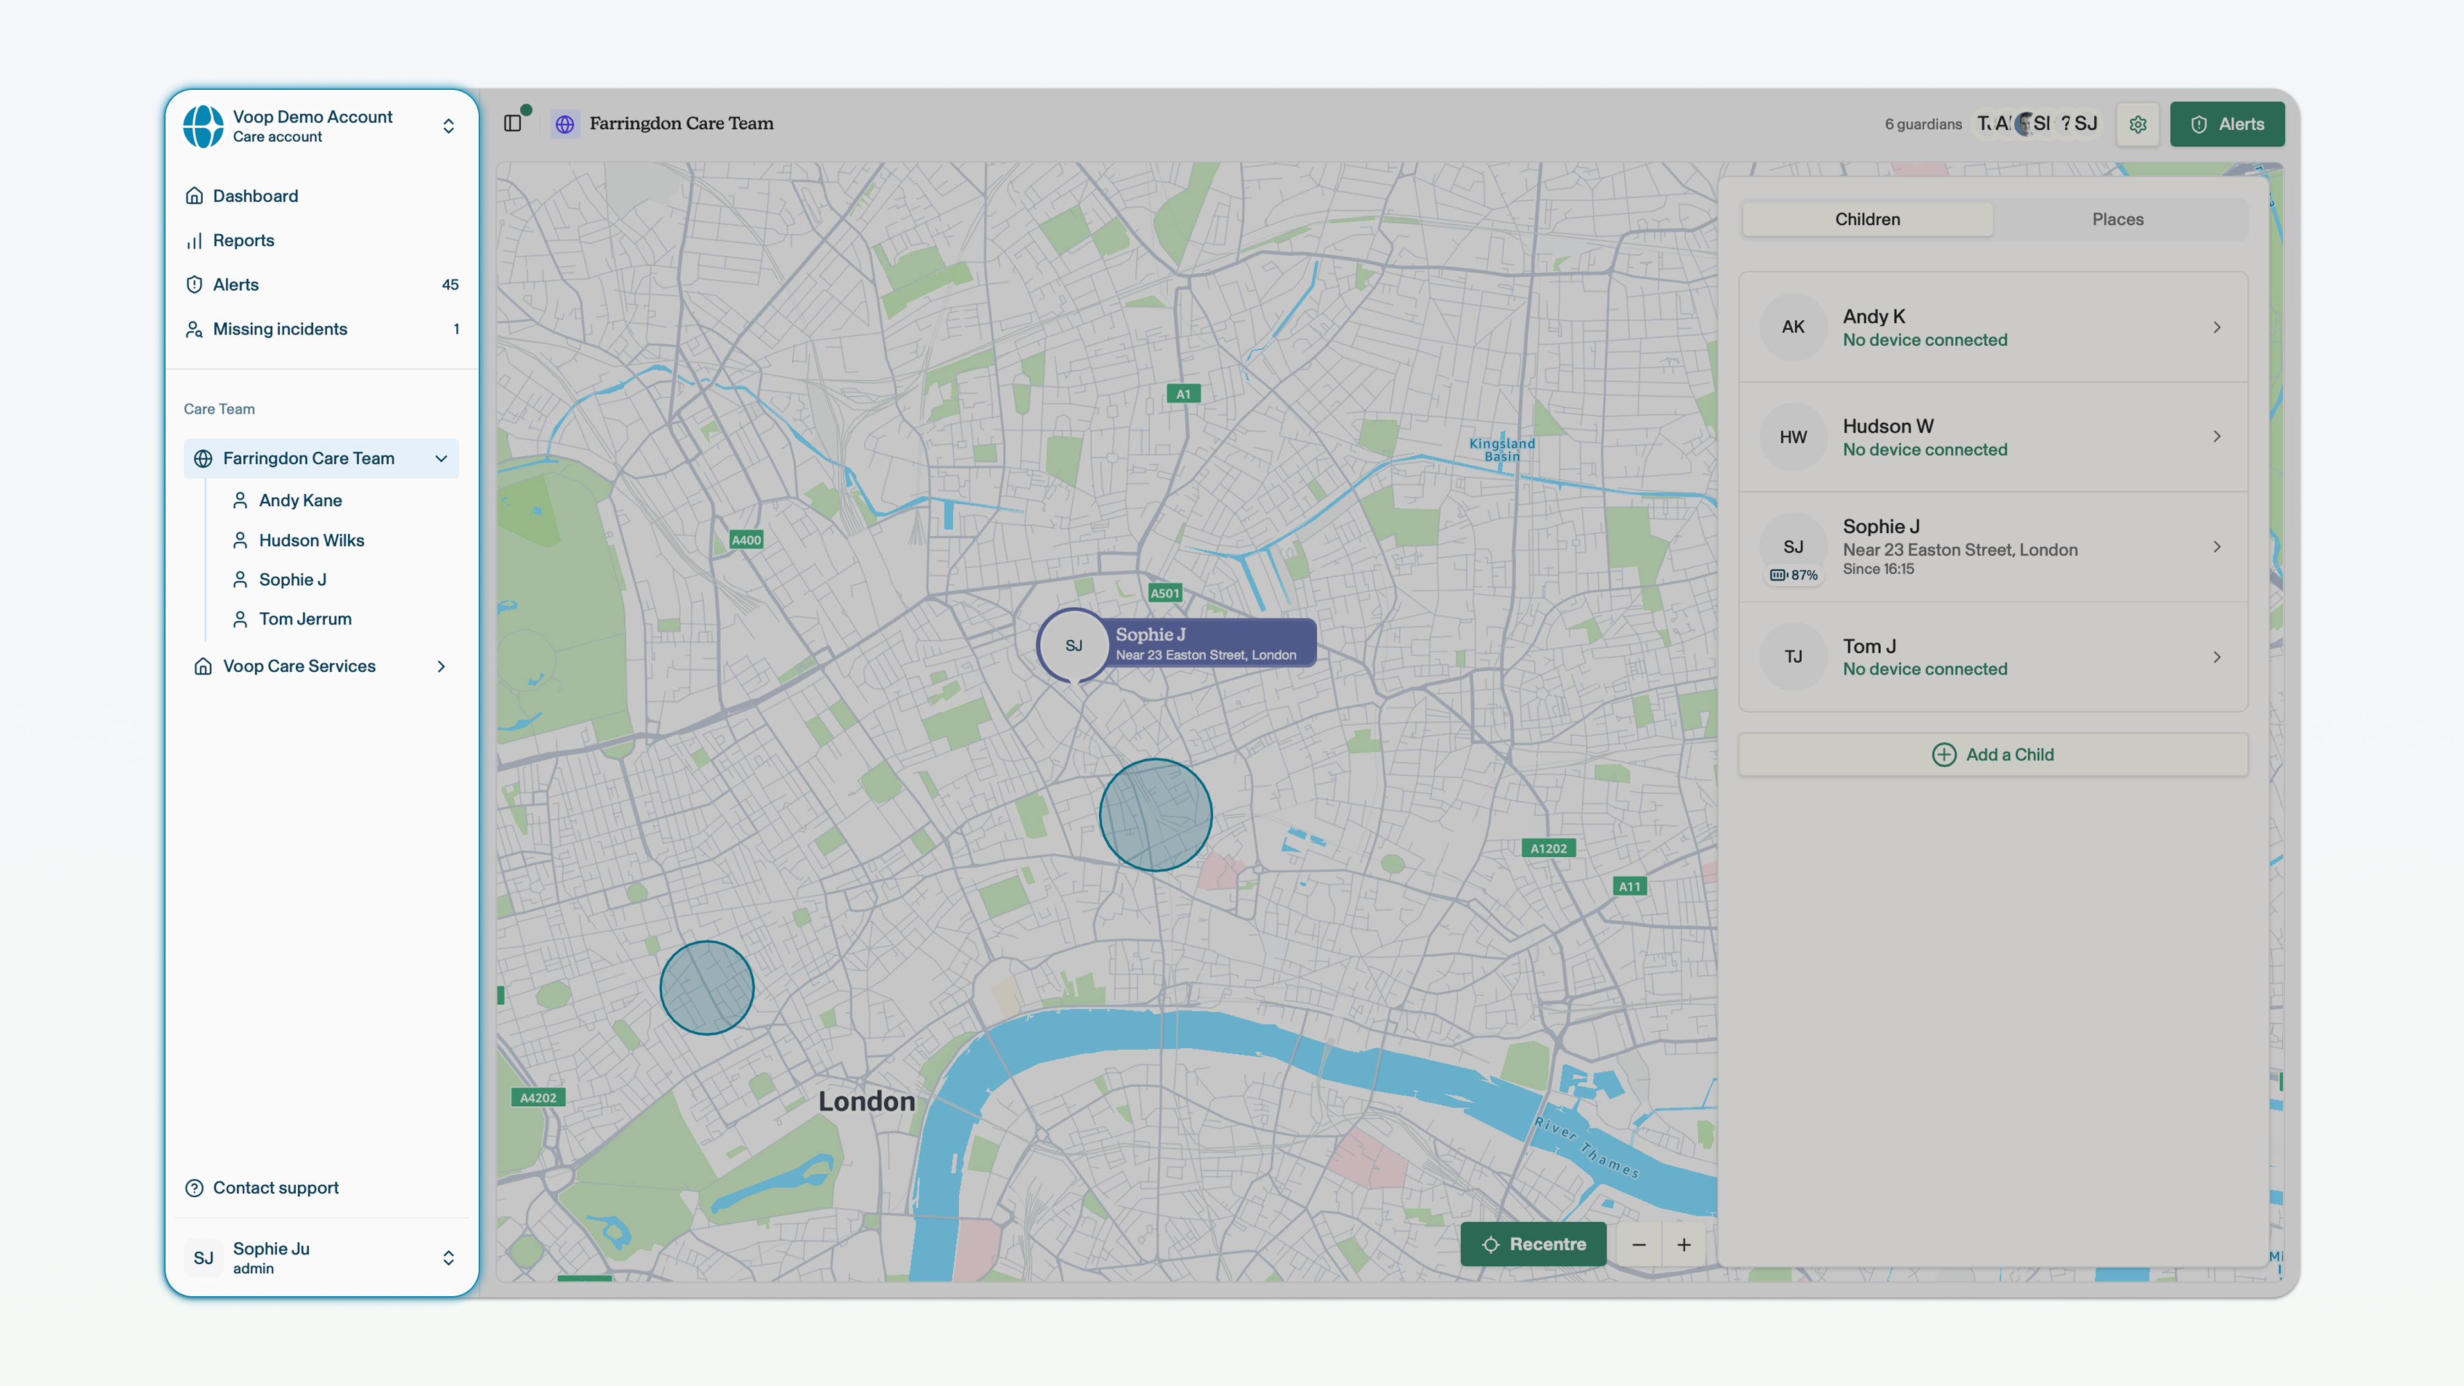2464x1386 pixels.
Task: Click the Alerts count badge 45
Action: (x=450, y=285)
